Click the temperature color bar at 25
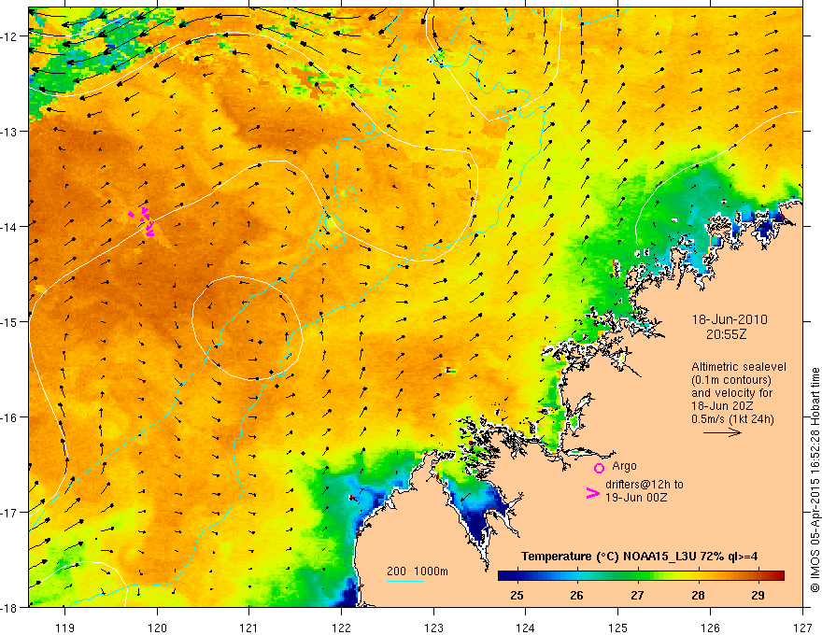The height and width of the screenshot is (635, 822). coord(517,576)
